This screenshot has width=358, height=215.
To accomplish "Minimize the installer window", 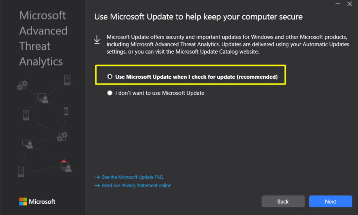I will [x=337, y=4].
